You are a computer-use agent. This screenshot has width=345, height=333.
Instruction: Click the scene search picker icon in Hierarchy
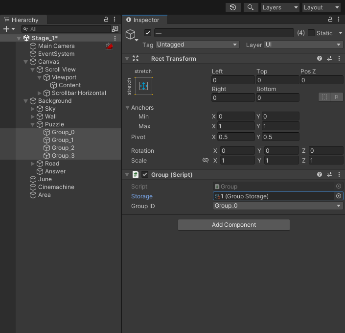[115, 29]
